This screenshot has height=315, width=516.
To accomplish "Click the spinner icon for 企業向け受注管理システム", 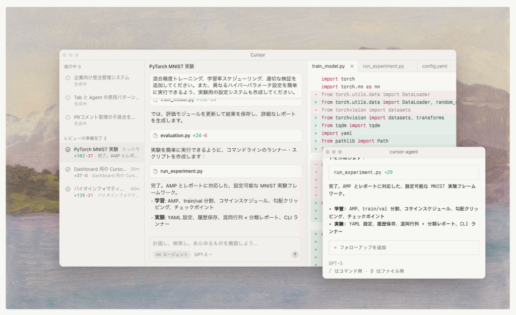I will click(68, 78).
